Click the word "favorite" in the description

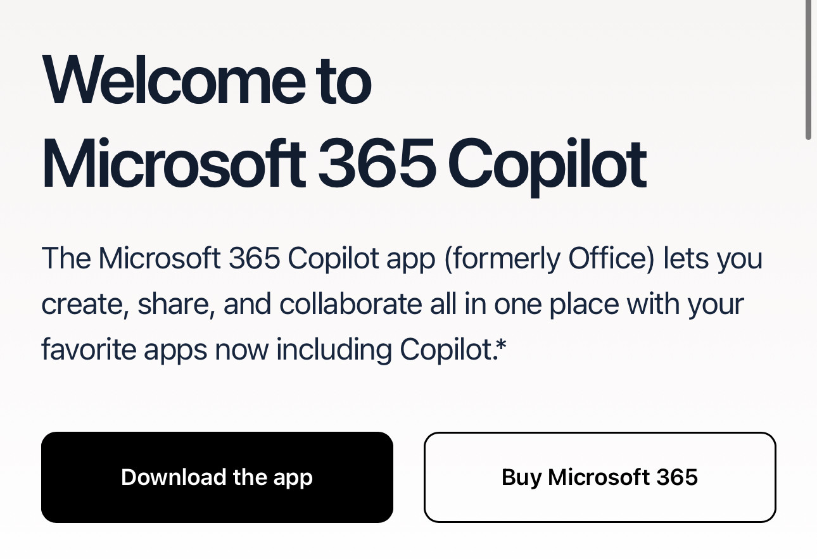pyautogui.click(x=87, y=349)
